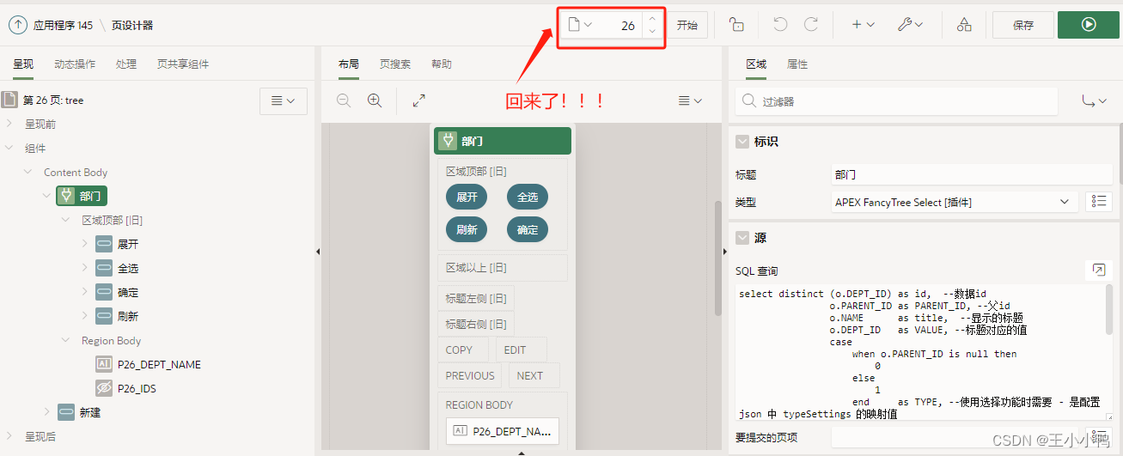
Task: Switch to the 布局 tab
Action: click(349, 64)
